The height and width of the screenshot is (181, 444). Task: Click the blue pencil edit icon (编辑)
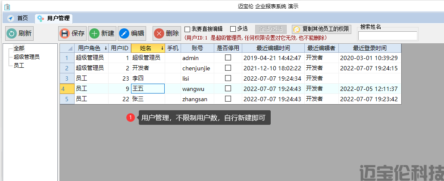click(124, 33)
